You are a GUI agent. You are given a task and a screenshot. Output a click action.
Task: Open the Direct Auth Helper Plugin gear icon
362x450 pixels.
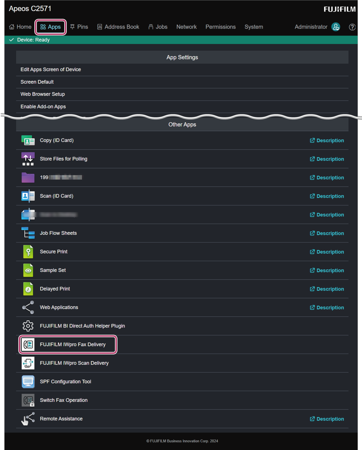pyautogui.click(x=28, y=326)
